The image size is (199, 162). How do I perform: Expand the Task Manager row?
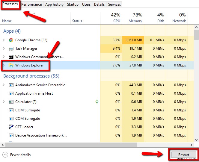(4, 49)
